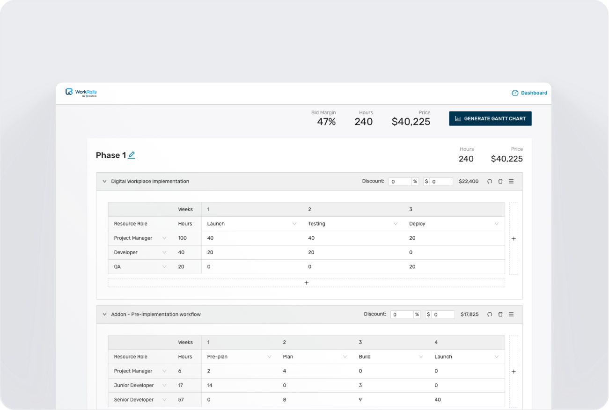Image resolution: width=609 pixels, height=410 pixels.
Task: Click the 47% Bid Margin value
Action: pyautogui.click(x=326, y=122)
